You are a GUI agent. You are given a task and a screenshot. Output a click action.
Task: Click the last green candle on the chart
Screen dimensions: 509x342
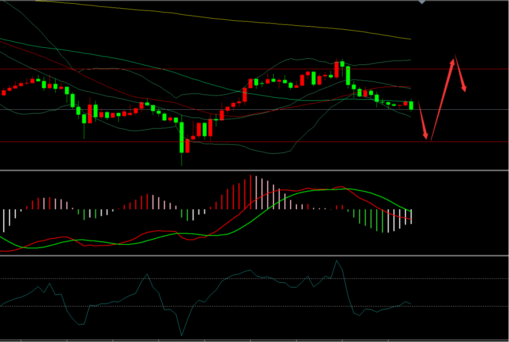[x=411, y=106]
